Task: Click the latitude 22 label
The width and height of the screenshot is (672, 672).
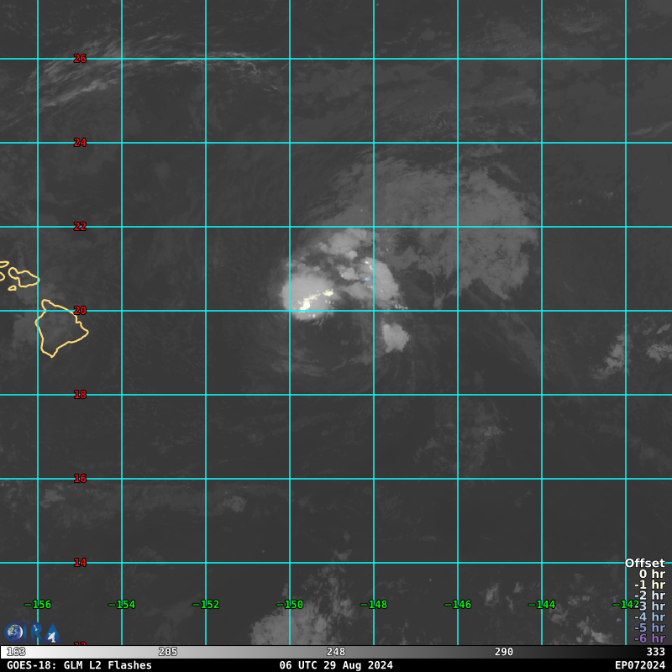Action: [80, 227]
